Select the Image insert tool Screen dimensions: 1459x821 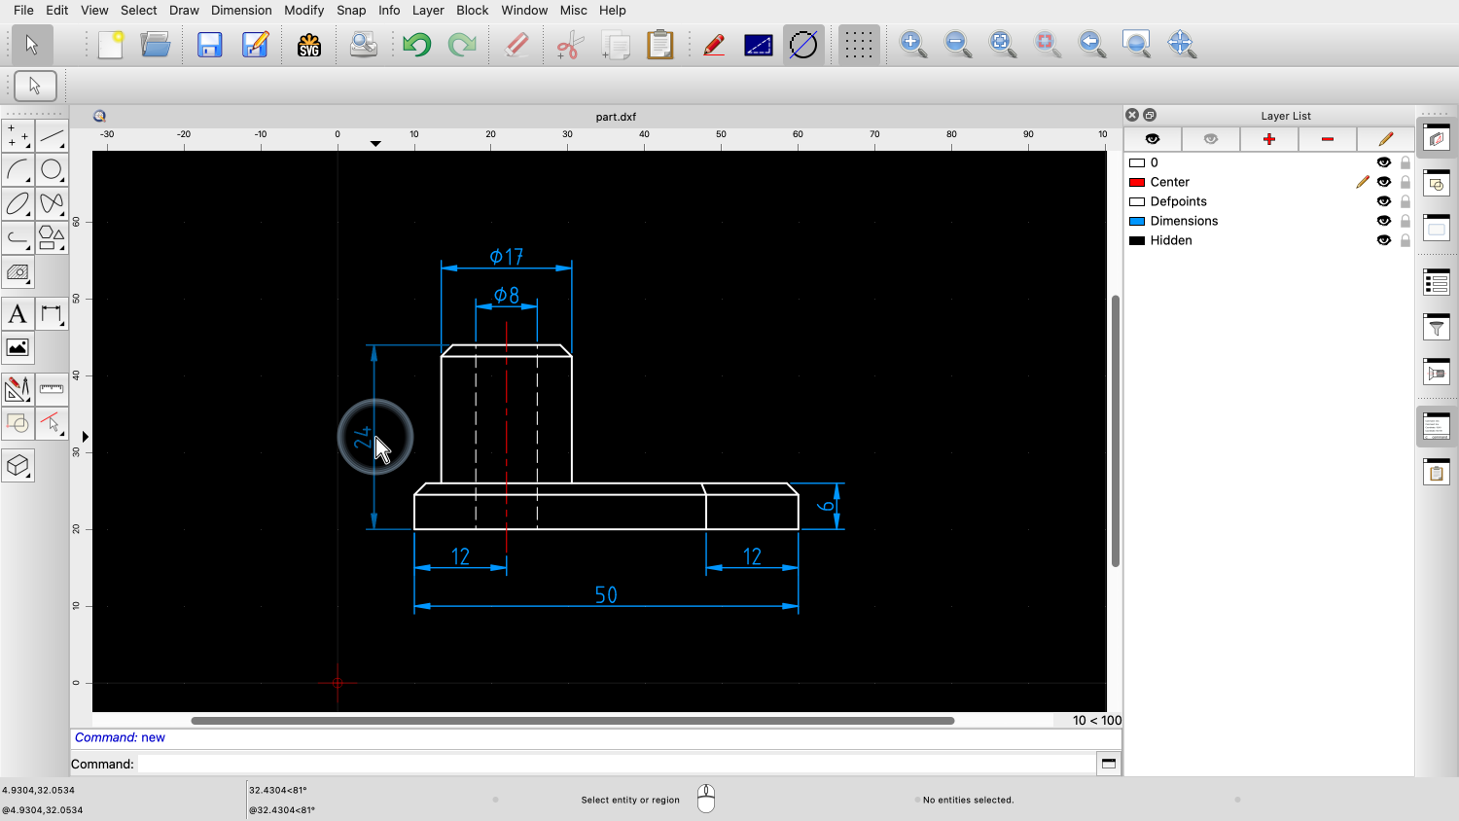[18, 347]
